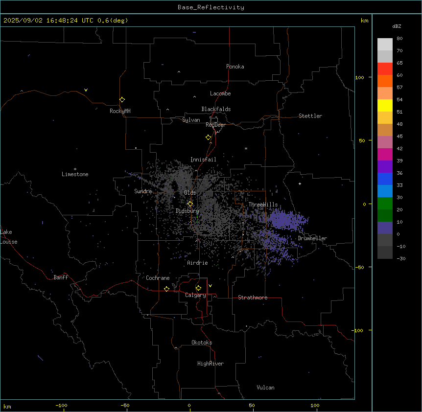Click the yellow diamond marker near Didsbury
The width and height of the screenshot is (422, 412).
pos(190,204)
